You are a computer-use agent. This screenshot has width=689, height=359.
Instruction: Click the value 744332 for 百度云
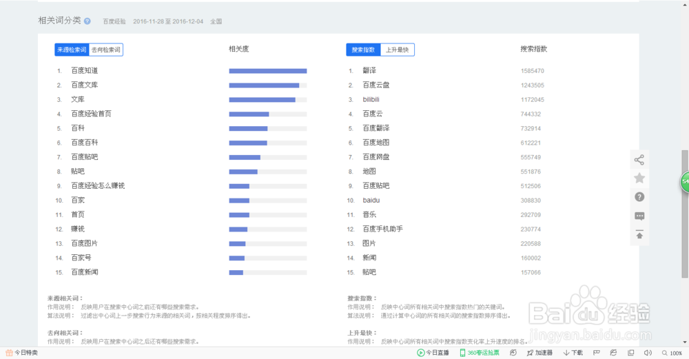(531, 114)
